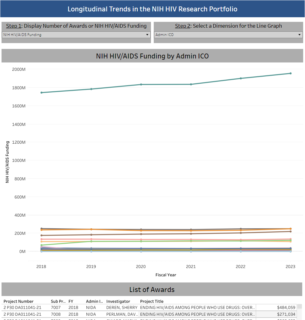Click the brown line's 2023 data point
The height and width of the screenshot is (320, 305).
291,231
